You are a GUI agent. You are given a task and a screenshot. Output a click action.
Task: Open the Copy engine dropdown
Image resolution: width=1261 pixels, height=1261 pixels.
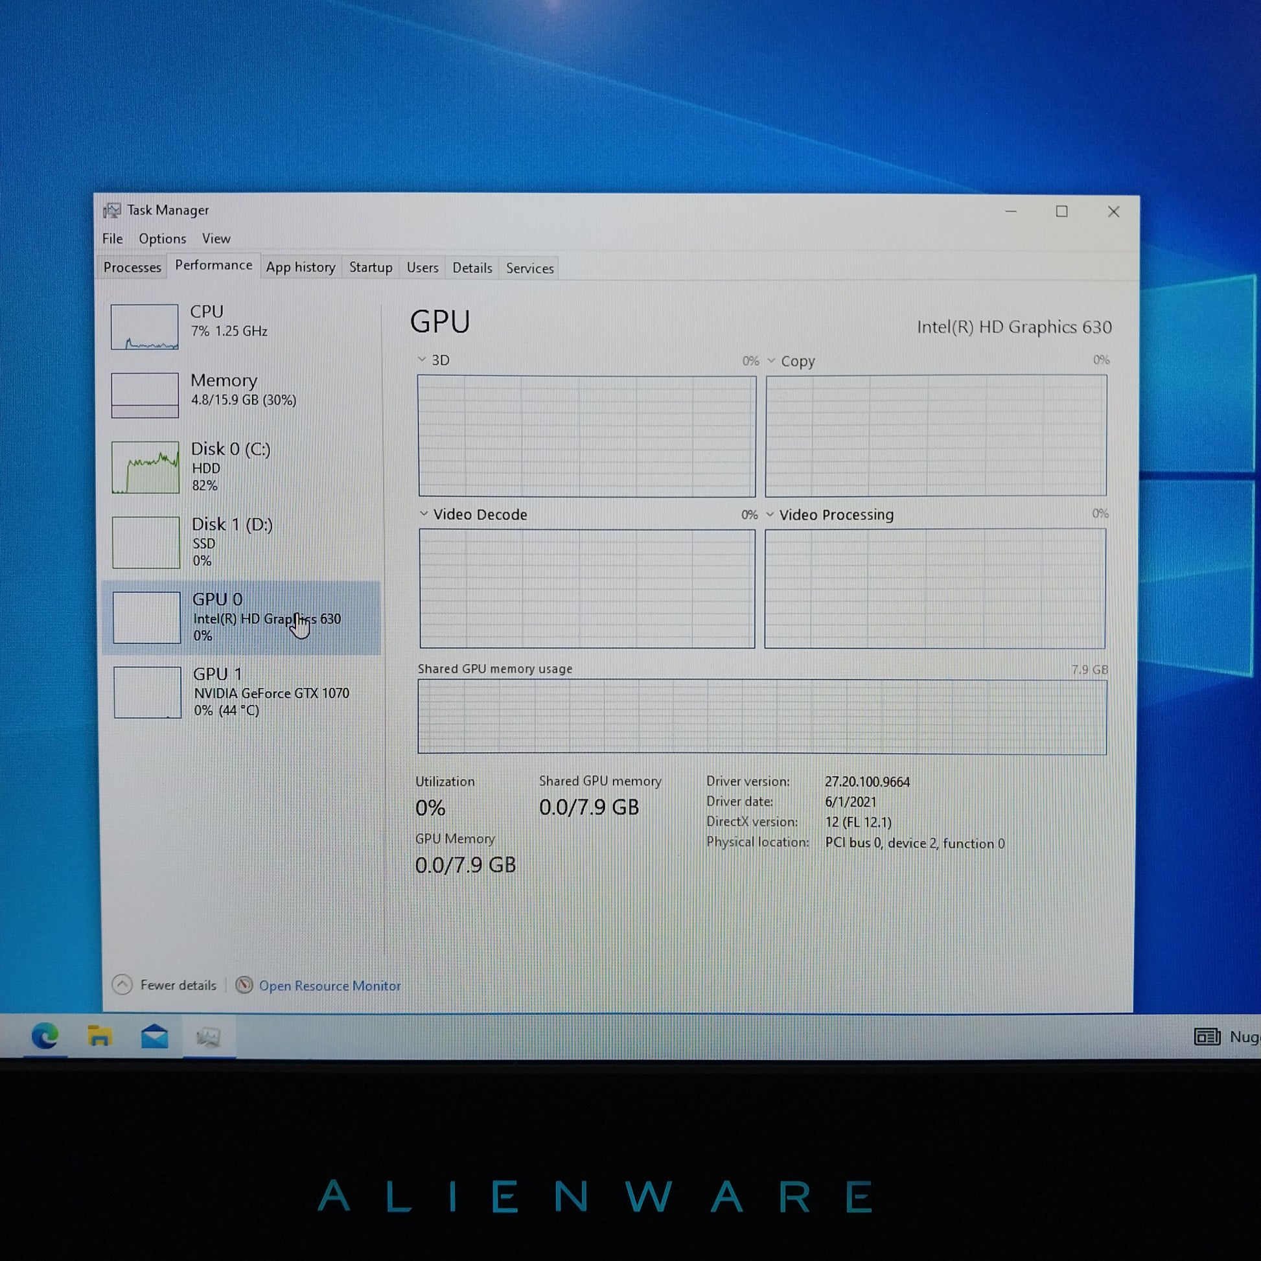coord(771,360)
